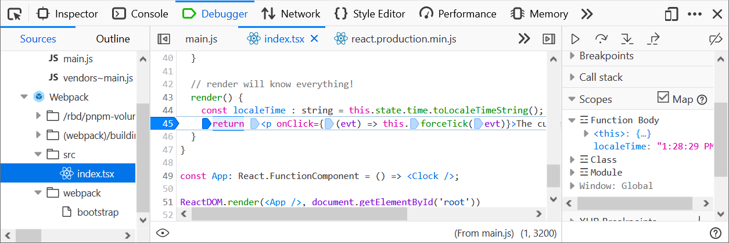Select the localeTime variable value
The width and height of the screenshot is (729, 243).
pos(684,146)
